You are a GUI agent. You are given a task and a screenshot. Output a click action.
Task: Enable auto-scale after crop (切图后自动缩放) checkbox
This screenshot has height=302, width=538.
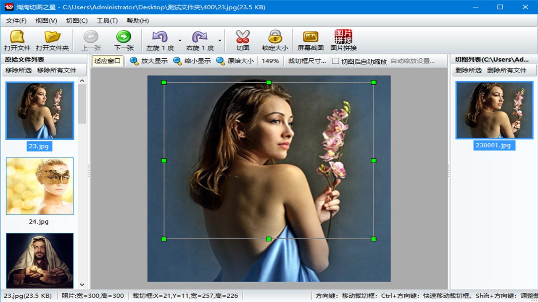click(336, 61)
